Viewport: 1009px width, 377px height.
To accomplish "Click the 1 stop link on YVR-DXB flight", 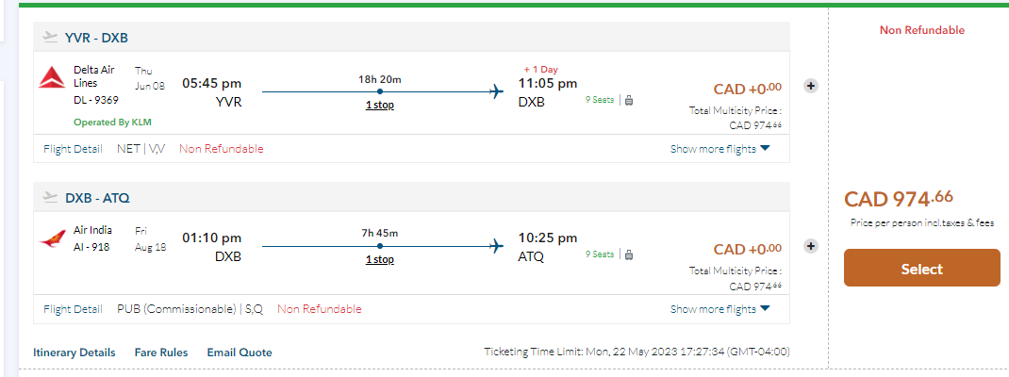I will pos(380,105).
